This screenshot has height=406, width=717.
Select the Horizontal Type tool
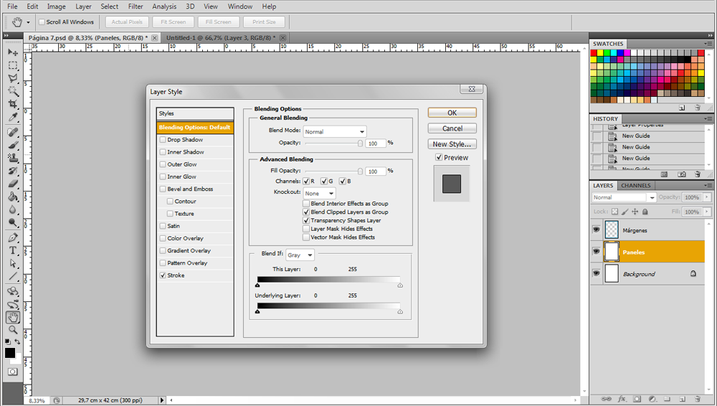(13, 250)
